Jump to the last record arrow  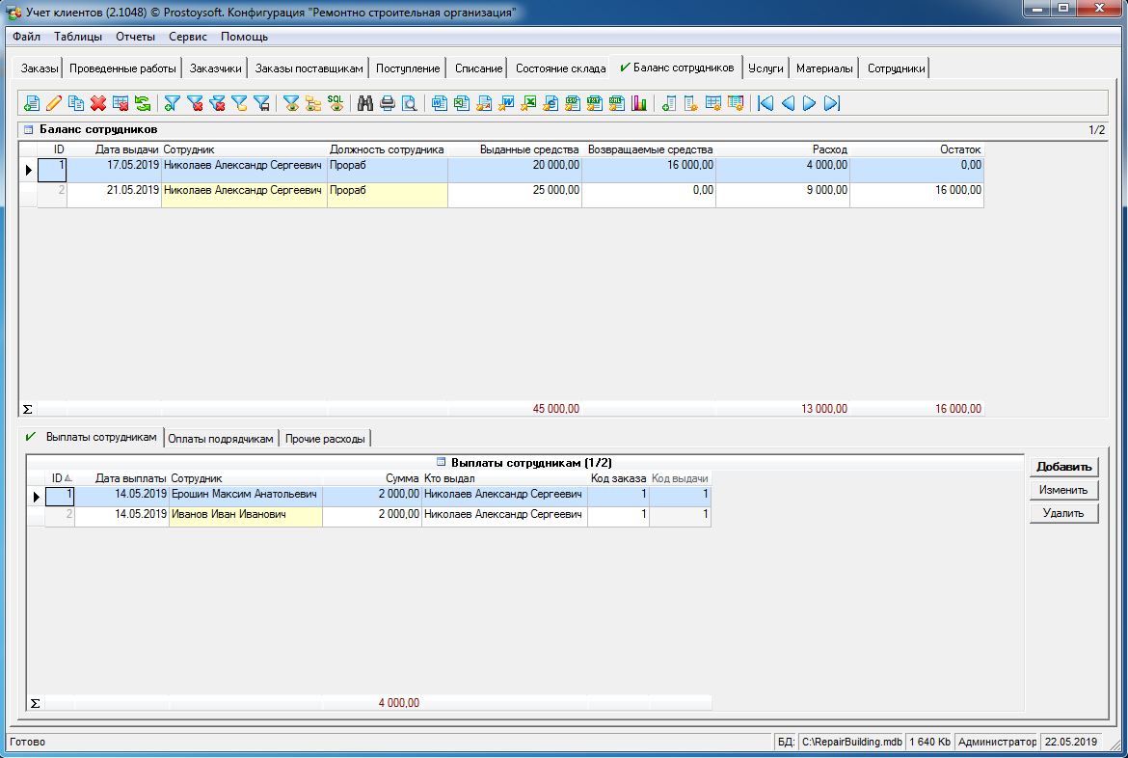(x=832, y=103)
